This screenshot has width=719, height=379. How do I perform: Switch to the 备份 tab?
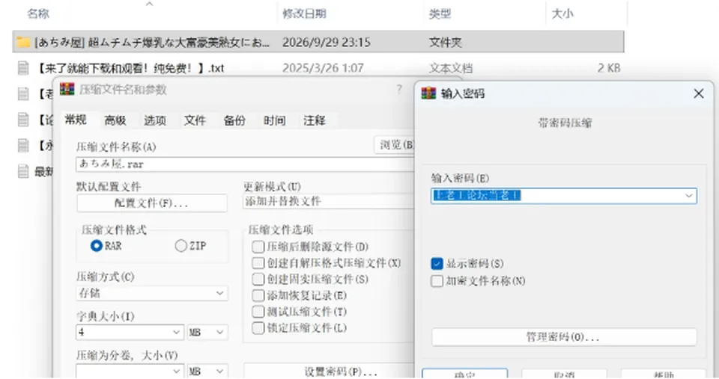tap(234, 120)
